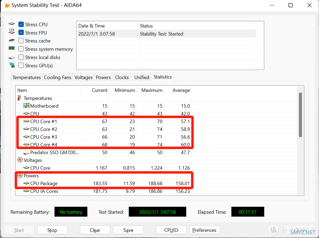Click the cache chip icon beside Stress cache
The image size is (319, 238).
12,40
